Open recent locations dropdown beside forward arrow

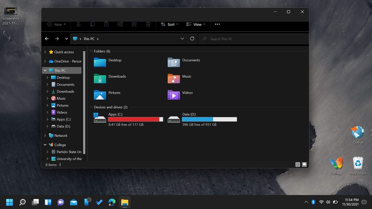(x=66, y=39)
